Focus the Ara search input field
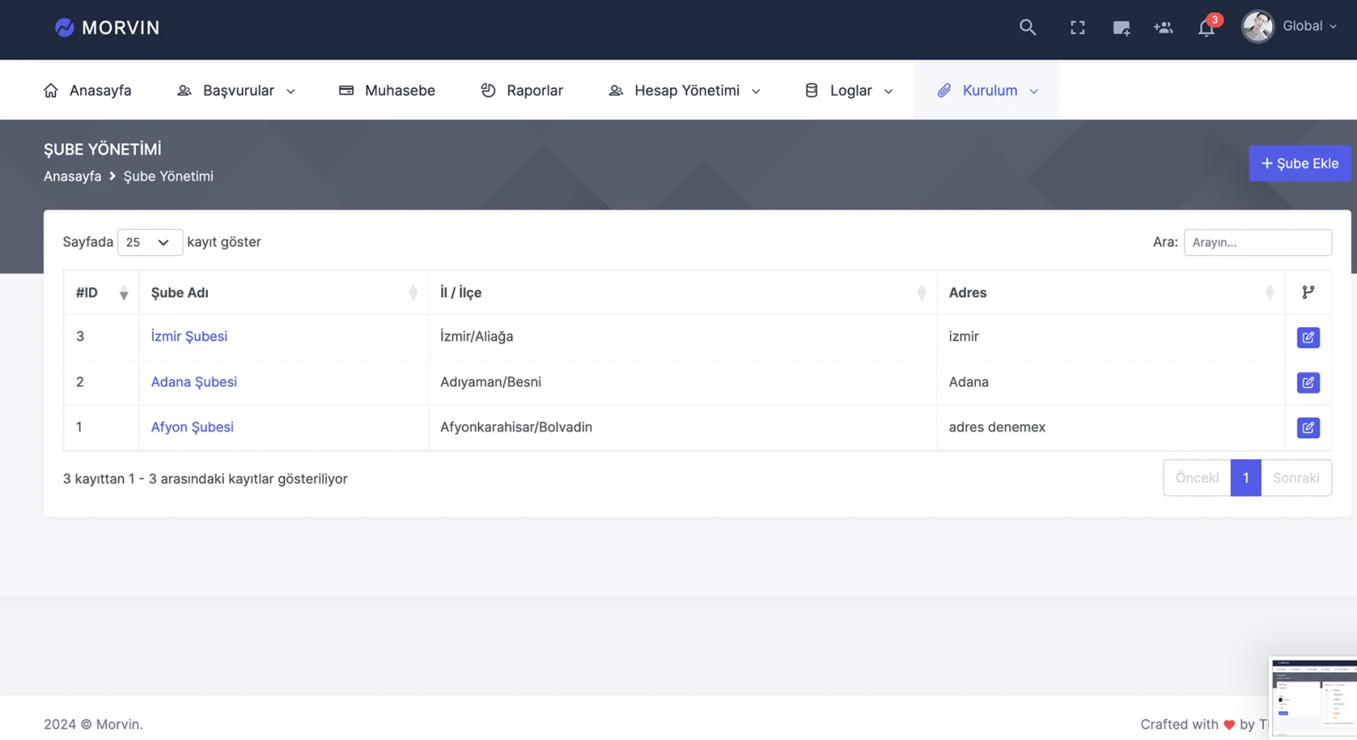This screenshot has height=740, width=1357. point(1257,242)
